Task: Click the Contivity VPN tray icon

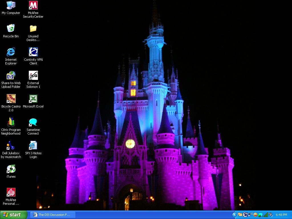Action: 245,215
